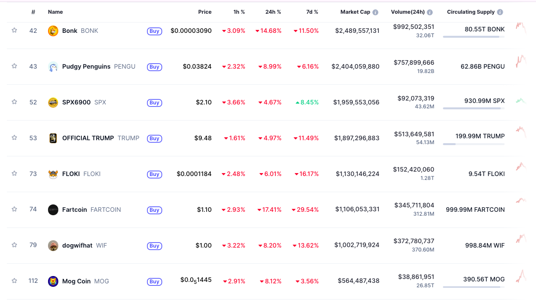Sort list by the Name column header

click(55, 12)
